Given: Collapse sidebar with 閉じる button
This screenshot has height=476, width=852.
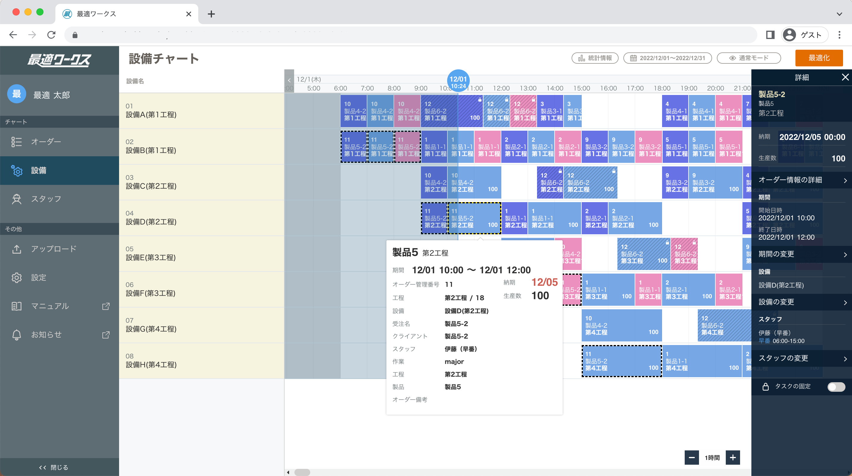Looking at the screenshot, I should (54, 467).
